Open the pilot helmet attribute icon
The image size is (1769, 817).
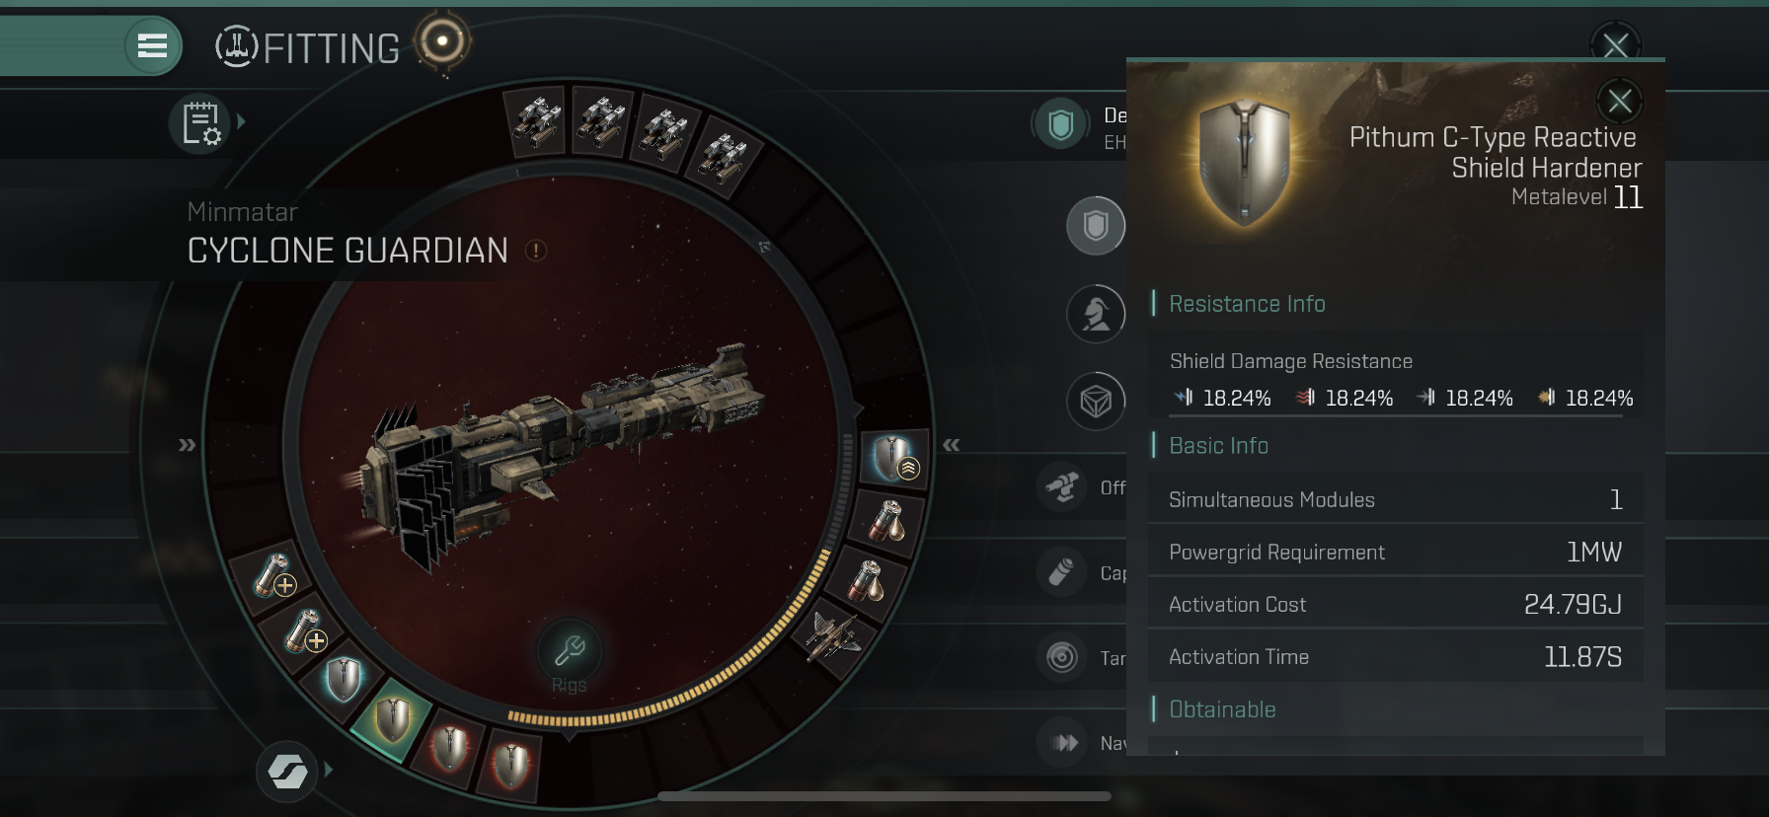[x=1096, y=314]
